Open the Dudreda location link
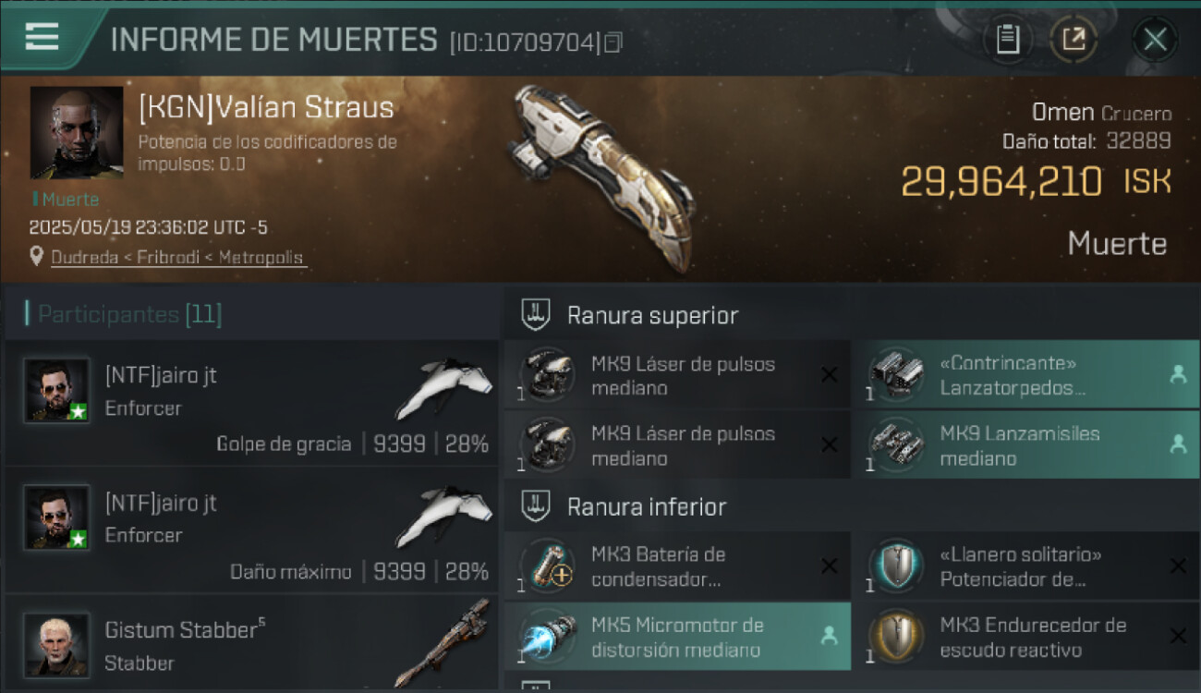This screenshot has height=693, width=1201. 176,258
